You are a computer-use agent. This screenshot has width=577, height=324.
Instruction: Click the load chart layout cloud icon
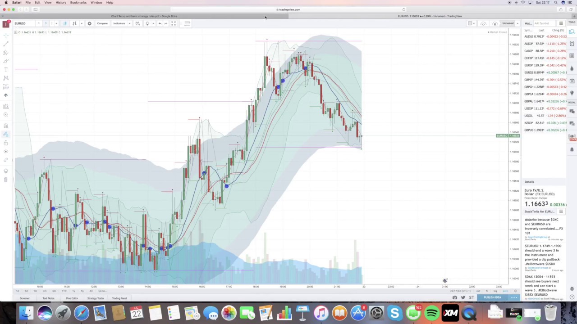click(483, 23)
